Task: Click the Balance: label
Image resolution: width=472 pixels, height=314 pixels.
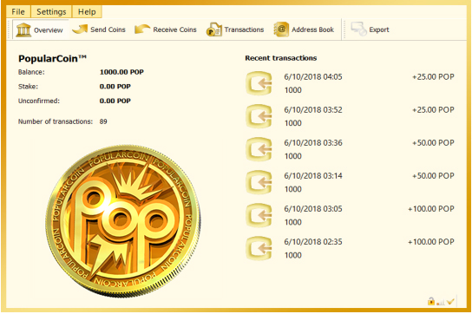Action: coord(31,72)
